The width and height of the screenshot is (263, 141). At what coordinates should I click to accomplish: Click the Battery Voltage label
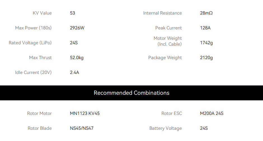pyautogui.click(x=166, y=128)
